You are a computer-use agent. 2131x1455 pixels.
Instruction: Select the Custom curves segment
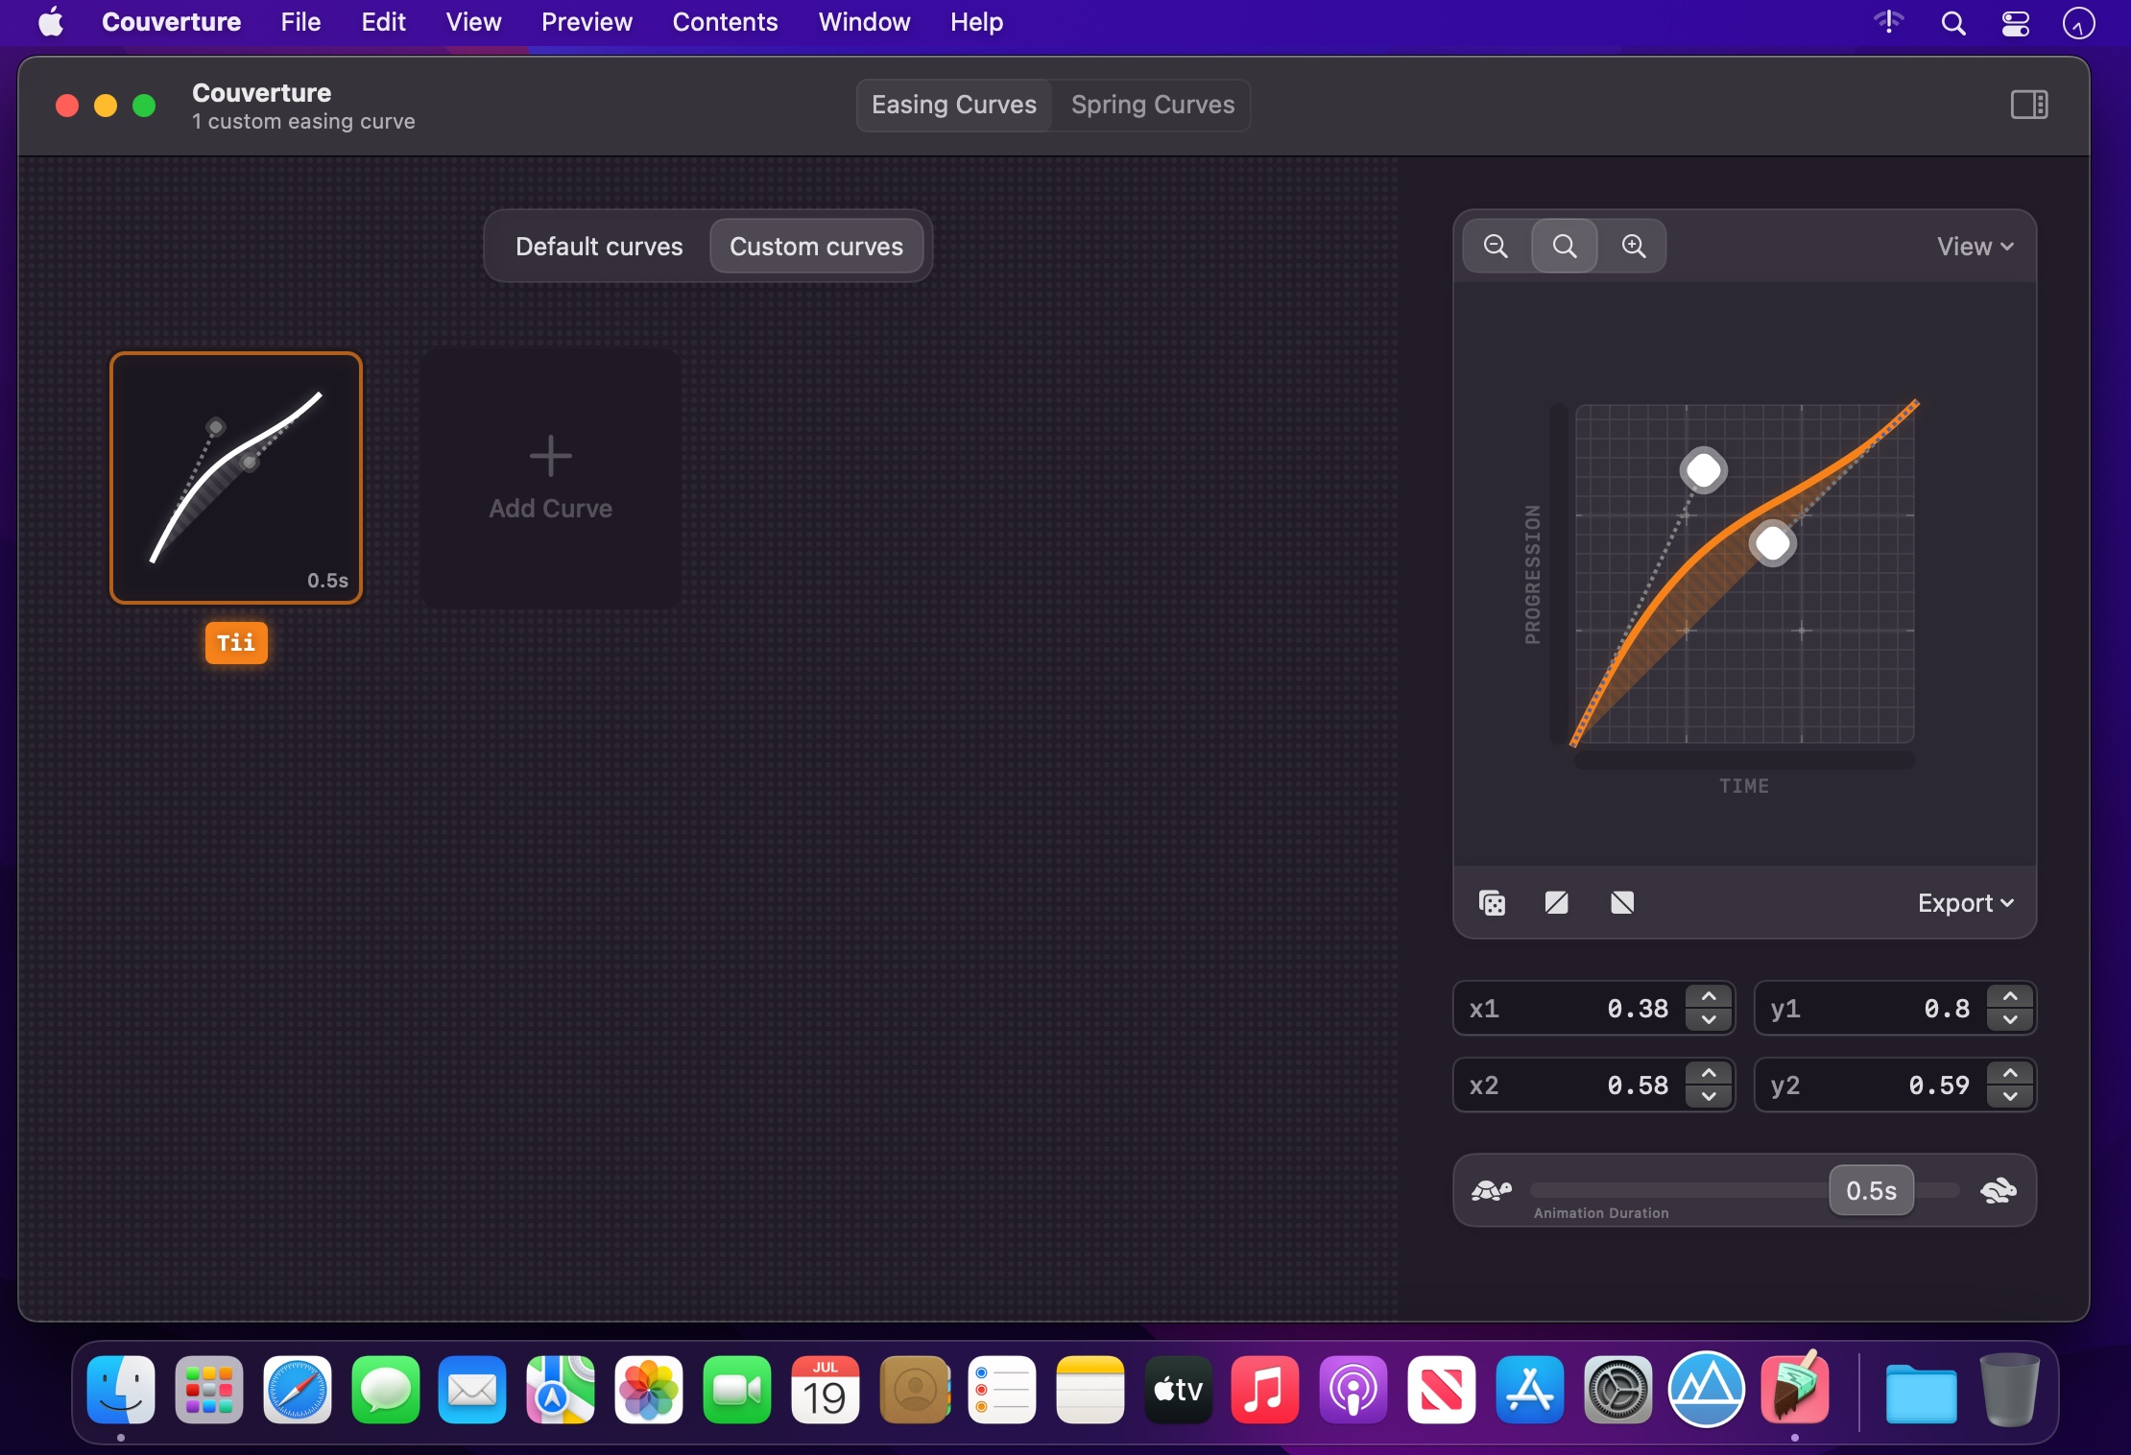click(816, 247)
